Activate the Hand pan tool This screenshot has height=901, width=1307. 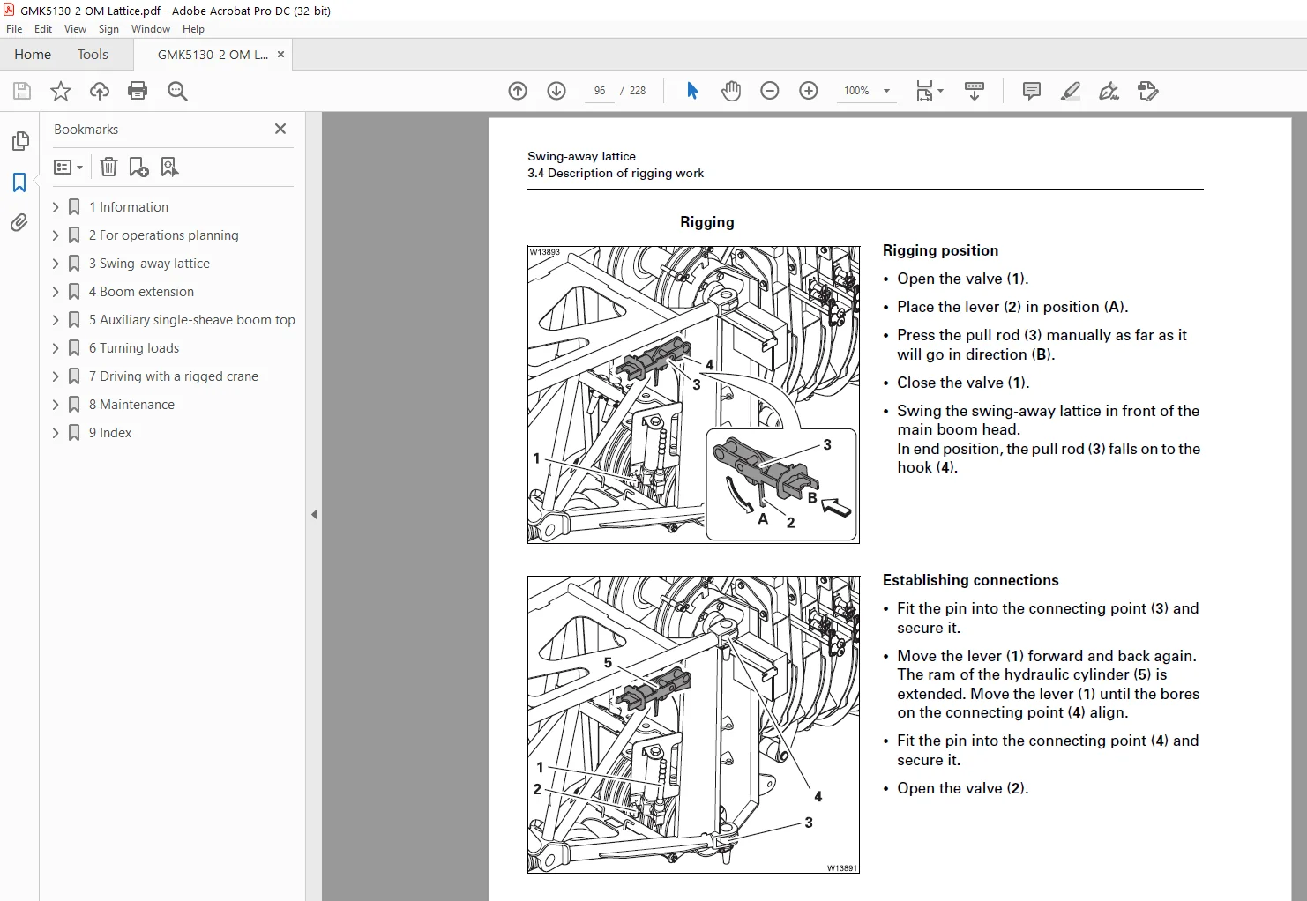[x=731, y=91]
